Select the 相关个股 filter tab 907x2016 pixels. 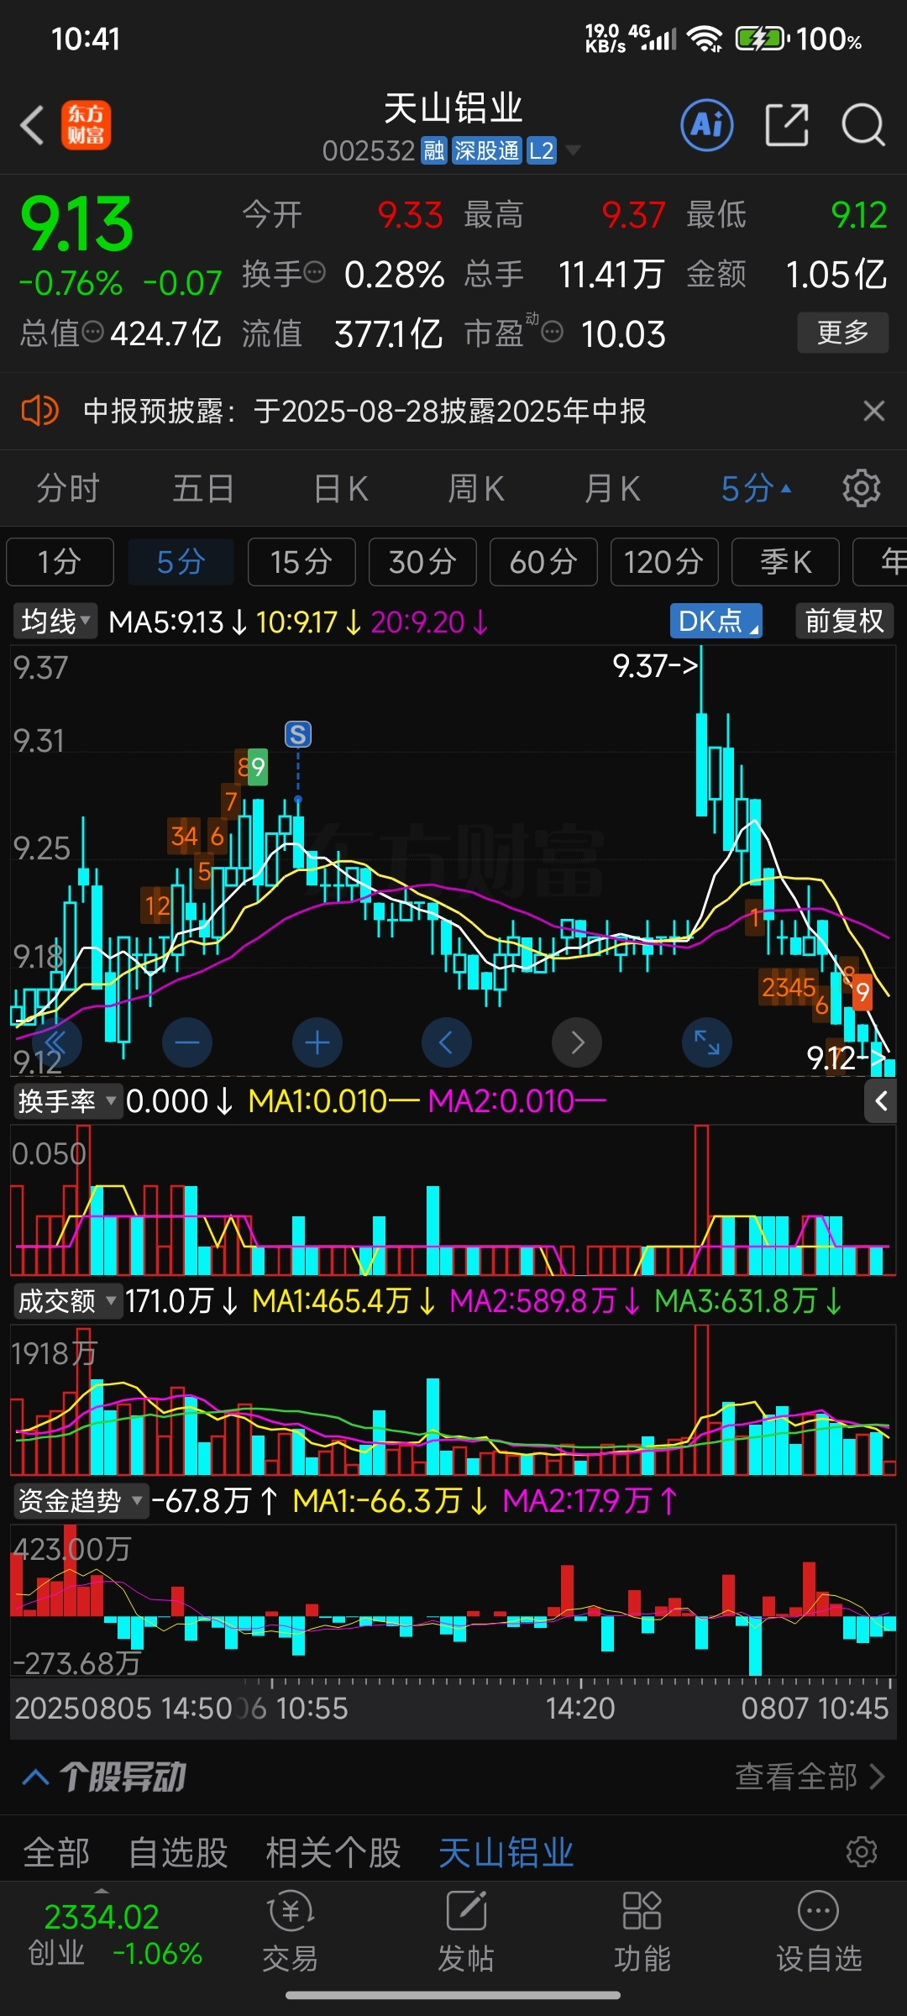click(x=333, y=1852)
